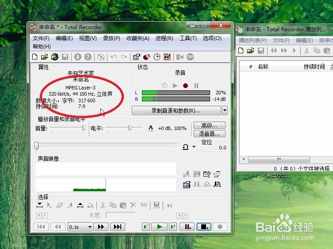Viewport: 333px width, 249px height.
Task: Click the green Play button
Action: 159,227
